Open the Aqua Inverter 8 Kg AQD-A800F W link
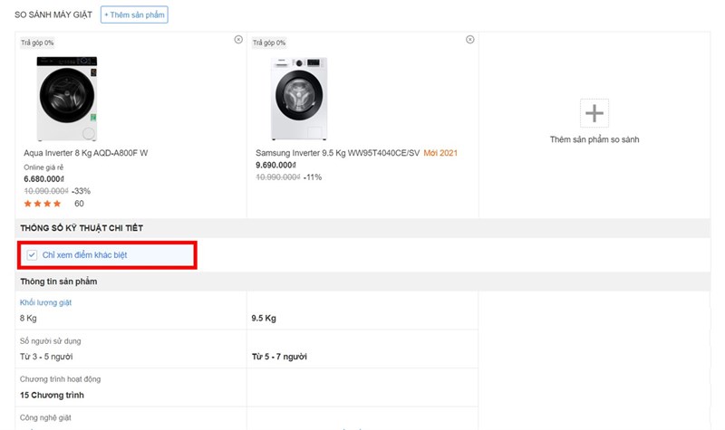The height and width of the screenshot is (430, 725). pyautogui.click(x=85, y=153)
